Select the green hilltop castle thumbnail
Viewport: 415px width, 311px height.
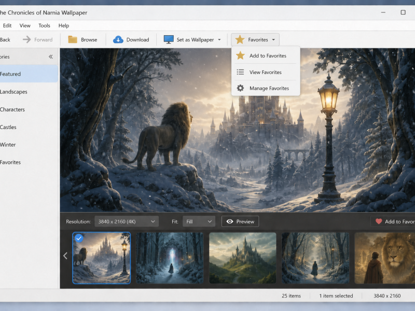242,258
